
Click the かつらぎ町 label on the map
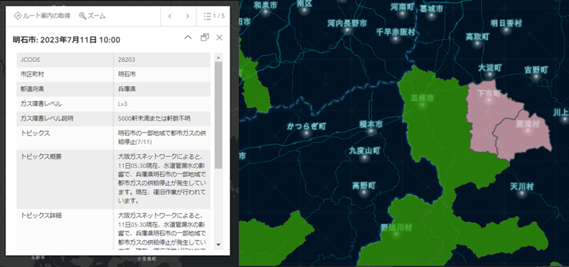[306, 125]
